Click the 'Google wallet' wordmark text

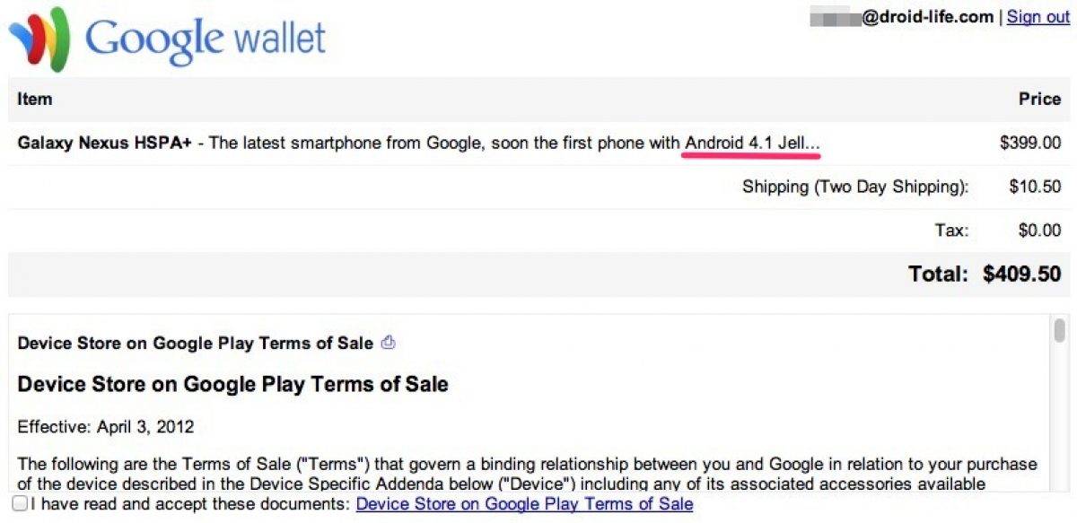(206, 39)
